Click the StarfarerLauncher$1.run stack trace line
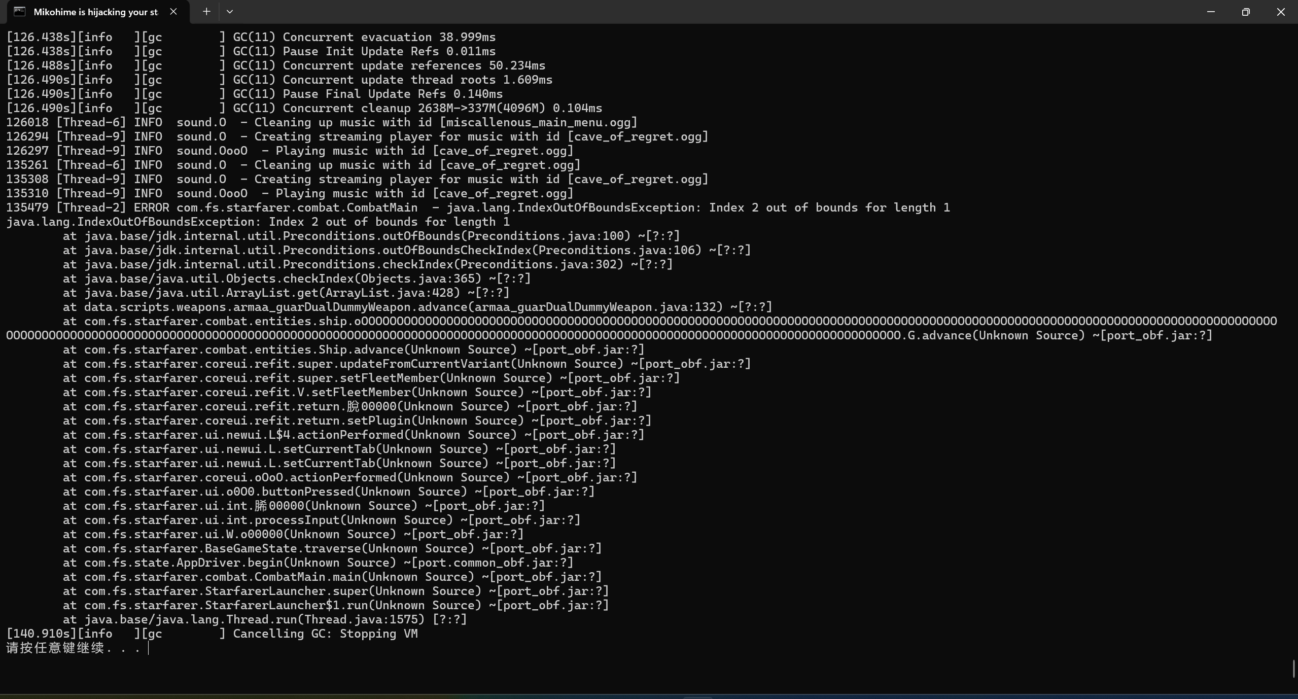Viewport: 1298px width, 699px height. tap(335, 605)
